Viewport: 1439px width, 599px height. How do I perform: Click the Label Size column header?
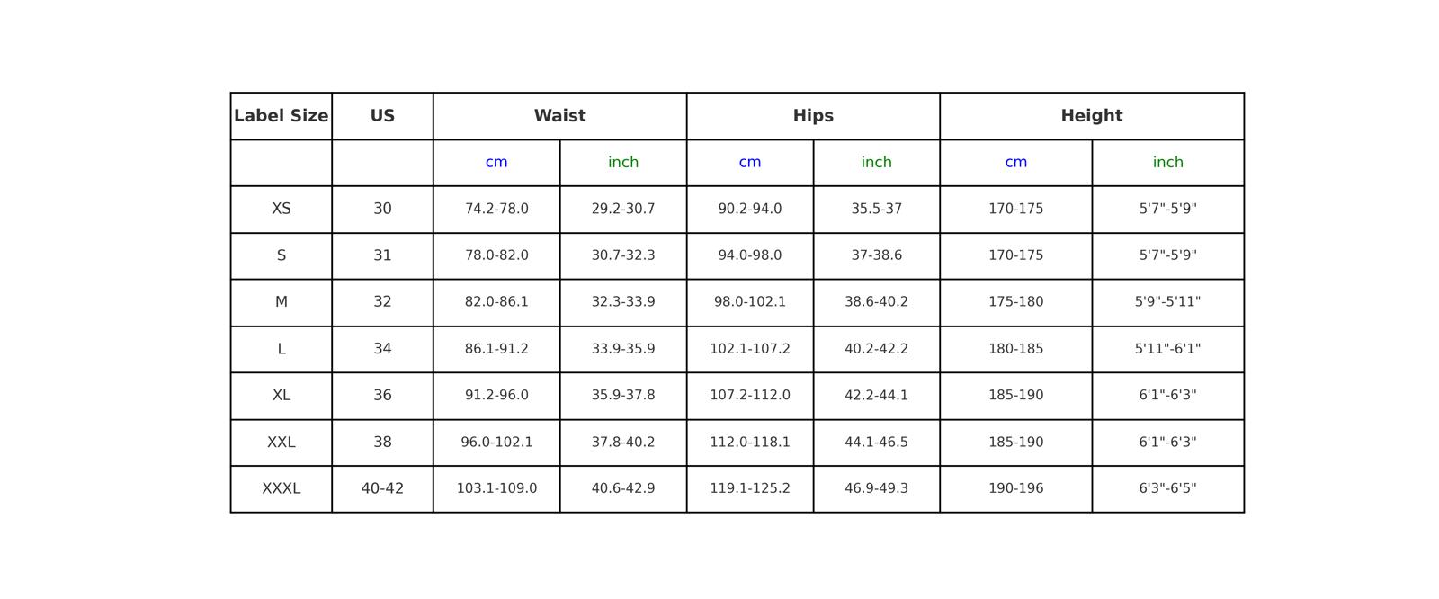[x=281, y=116]
